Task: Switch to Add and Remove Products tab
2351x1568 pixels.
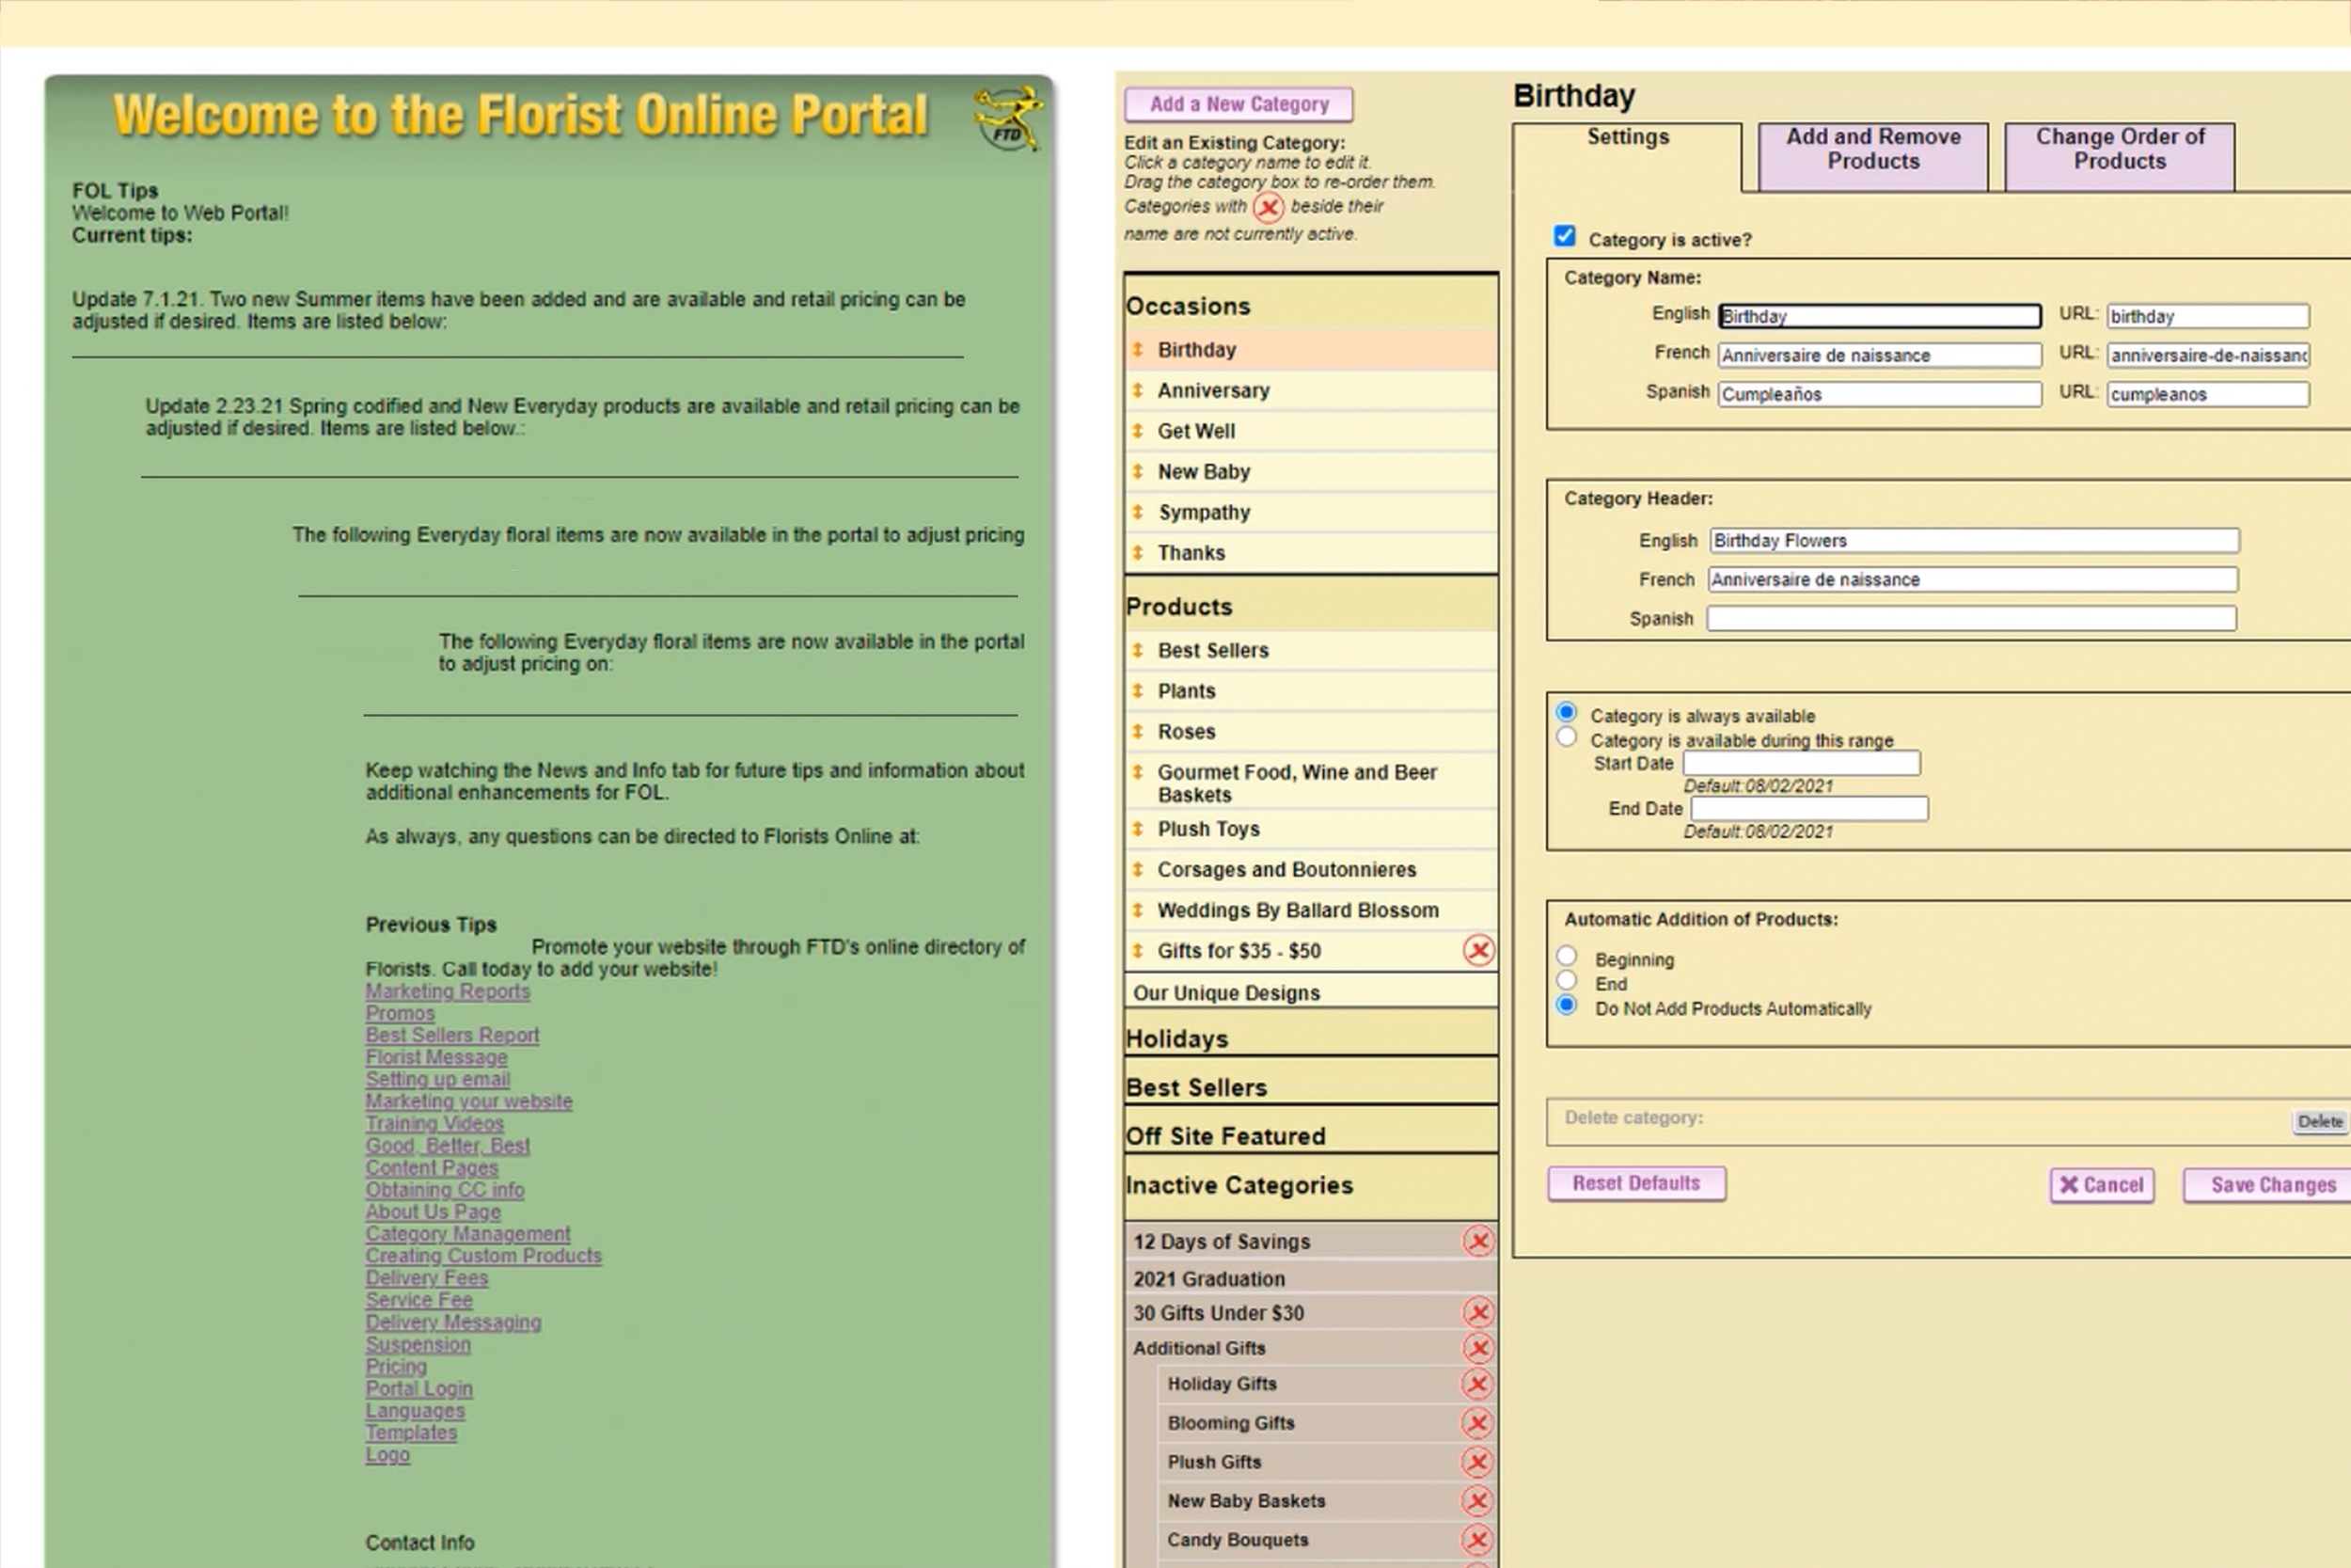Action: click(x=1872, y=150)
